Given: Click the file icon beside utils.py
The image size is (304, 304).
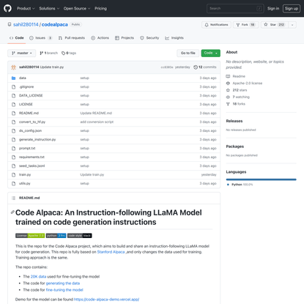Looking at the screenshot, I should click(14, 184).
